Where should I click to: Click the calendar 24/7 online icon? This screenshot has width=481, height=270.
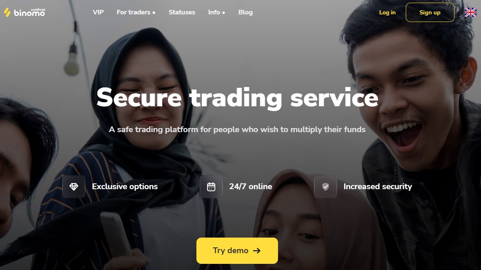point(211,187)
